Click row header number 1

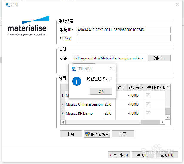click(x=62, y=95)
